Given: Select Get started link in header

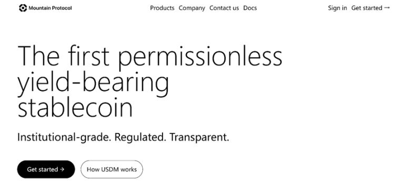Looking at the screenshot, I should [371, 8].
